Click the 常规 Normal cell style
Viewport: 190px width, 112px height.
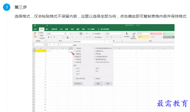tap(144, 34)
